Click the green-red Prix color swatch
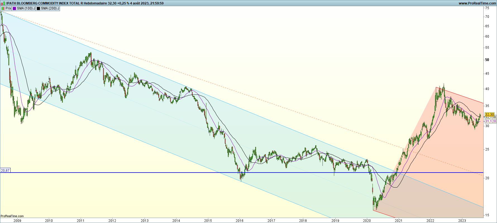The height and width of the screenshot is (223, 497). [x=3, y=8]
